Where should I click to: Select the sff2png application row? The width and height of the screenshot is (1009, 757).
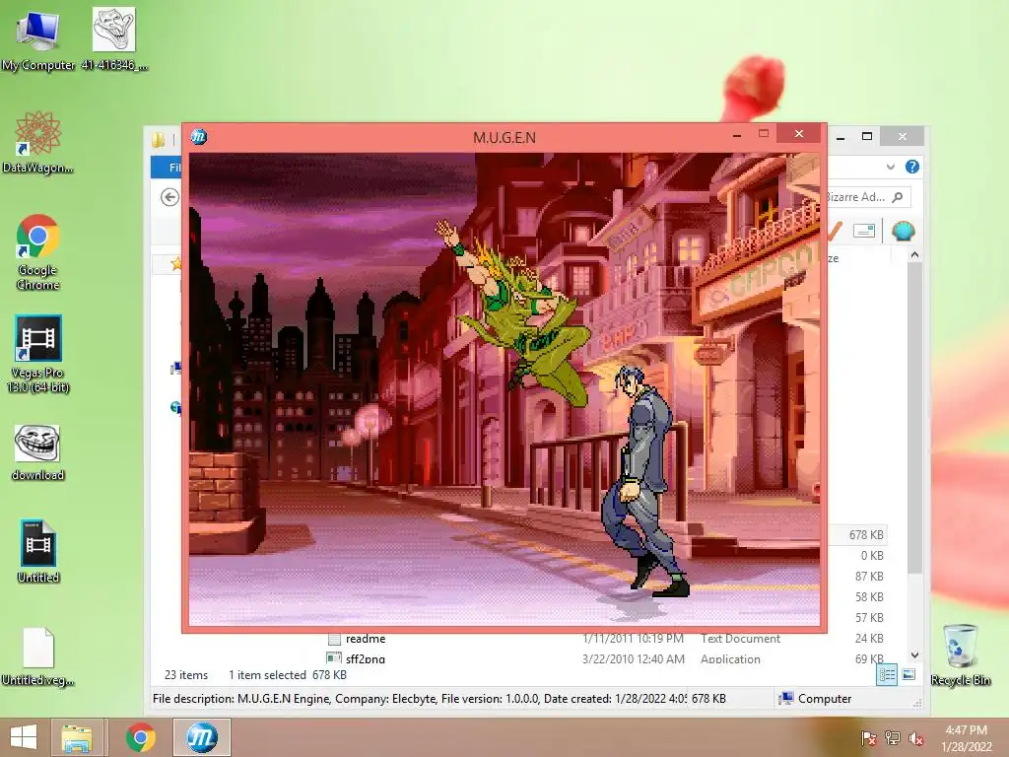click(x=608, y=658)
